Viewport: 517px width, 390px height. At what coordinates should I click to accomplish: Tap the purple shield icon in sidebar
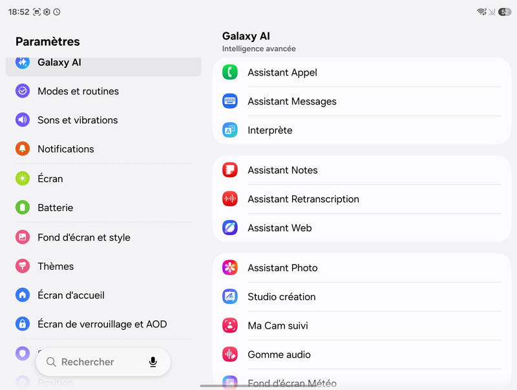click(23, 354)
